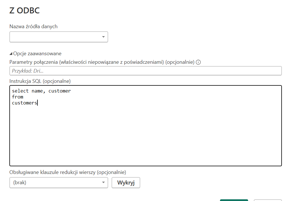The image size is (285, 201).
Task: Click the cancel button at bottom right
Action: pyautogui.click(x=268, y=200)
